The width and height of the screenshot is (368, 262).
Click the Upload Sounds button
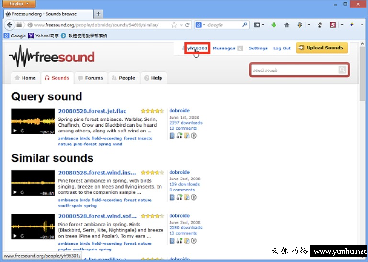click(x=322, y=48)
